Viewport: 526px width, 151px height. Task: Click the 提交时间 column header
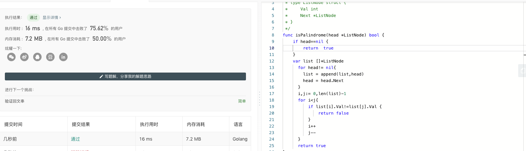[13, 124]
